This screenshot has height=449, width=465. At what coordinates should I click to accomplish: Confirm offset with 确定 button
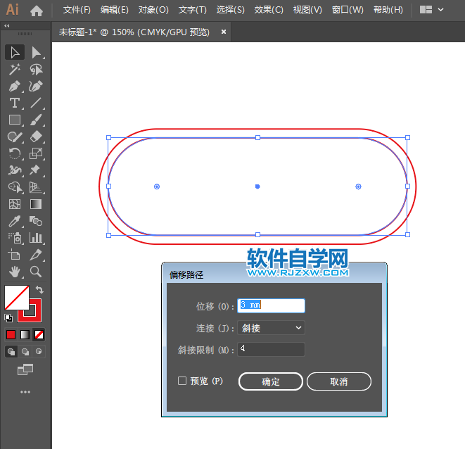[x=271, y=381]
